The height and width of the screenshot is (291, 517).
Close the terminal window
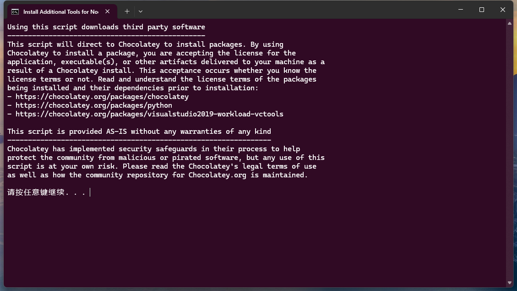coord(502,10)
